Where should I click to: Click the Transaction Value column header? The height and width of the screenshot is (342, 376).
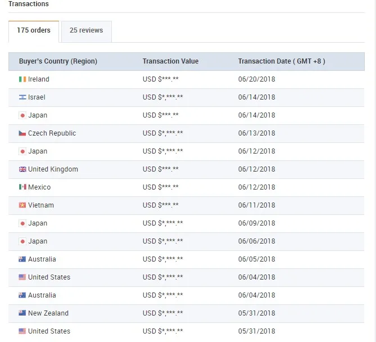coord(170,61)
